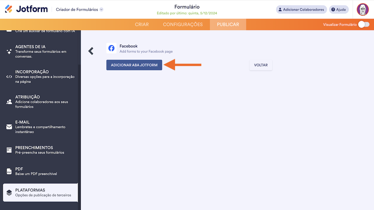Switch to the CRIAR tab
The width and height of the screenshot is (374, 210).
pos(142,24)
